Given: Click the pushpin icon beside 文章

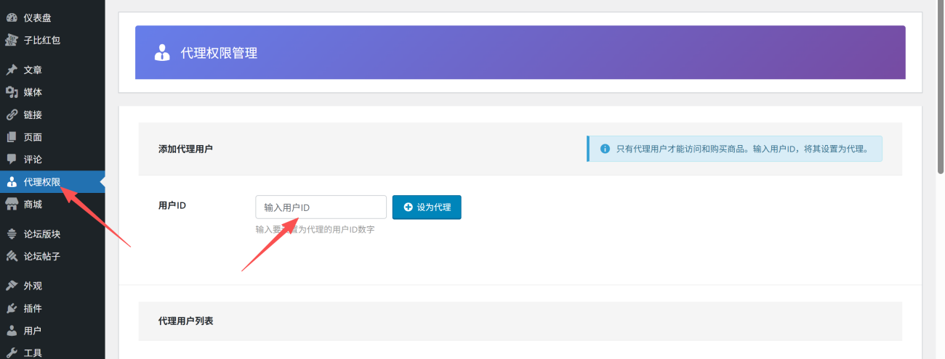Looking at the screenshot, I should (12, 70).
